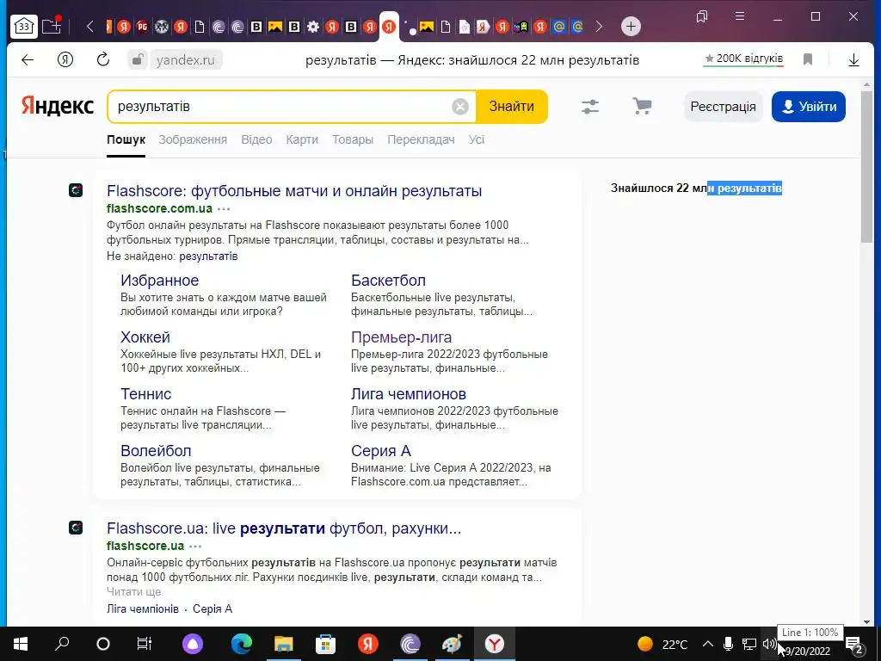This screenshot has width=881, height=661.
Task: Open Microsoft Store from taskbar
Action: [x=325, y=644]
